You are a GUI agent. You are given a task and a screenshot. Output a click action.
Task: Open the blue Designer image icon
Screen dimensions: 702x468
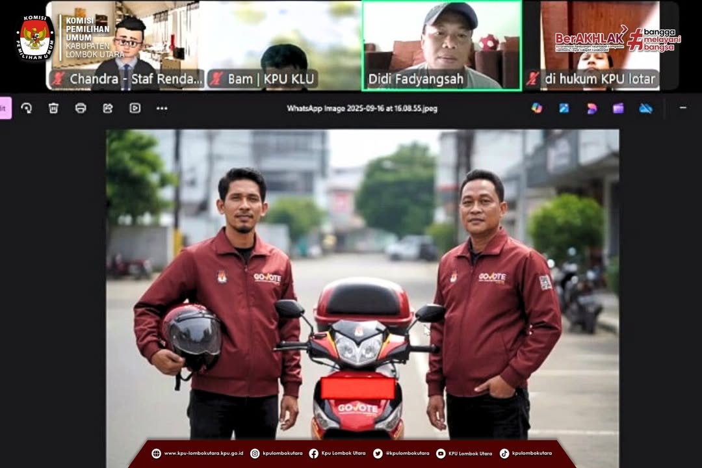(564, 108)
